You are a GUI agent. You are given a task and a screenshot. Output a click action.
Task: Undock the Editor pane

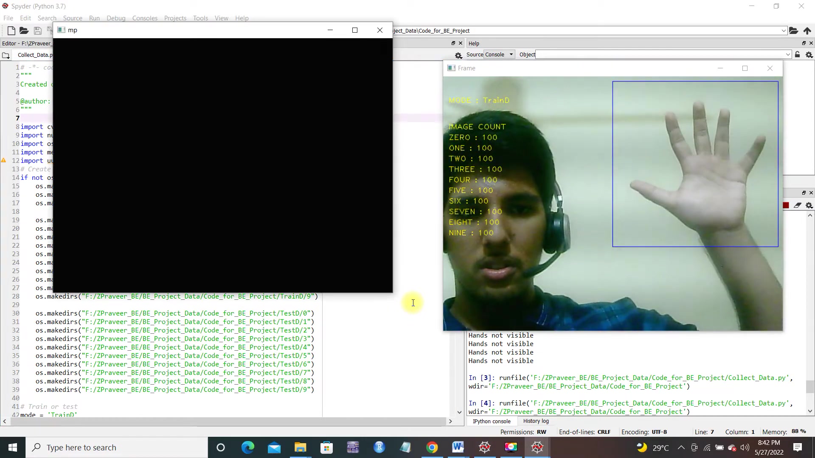click(x=453, y=43)
